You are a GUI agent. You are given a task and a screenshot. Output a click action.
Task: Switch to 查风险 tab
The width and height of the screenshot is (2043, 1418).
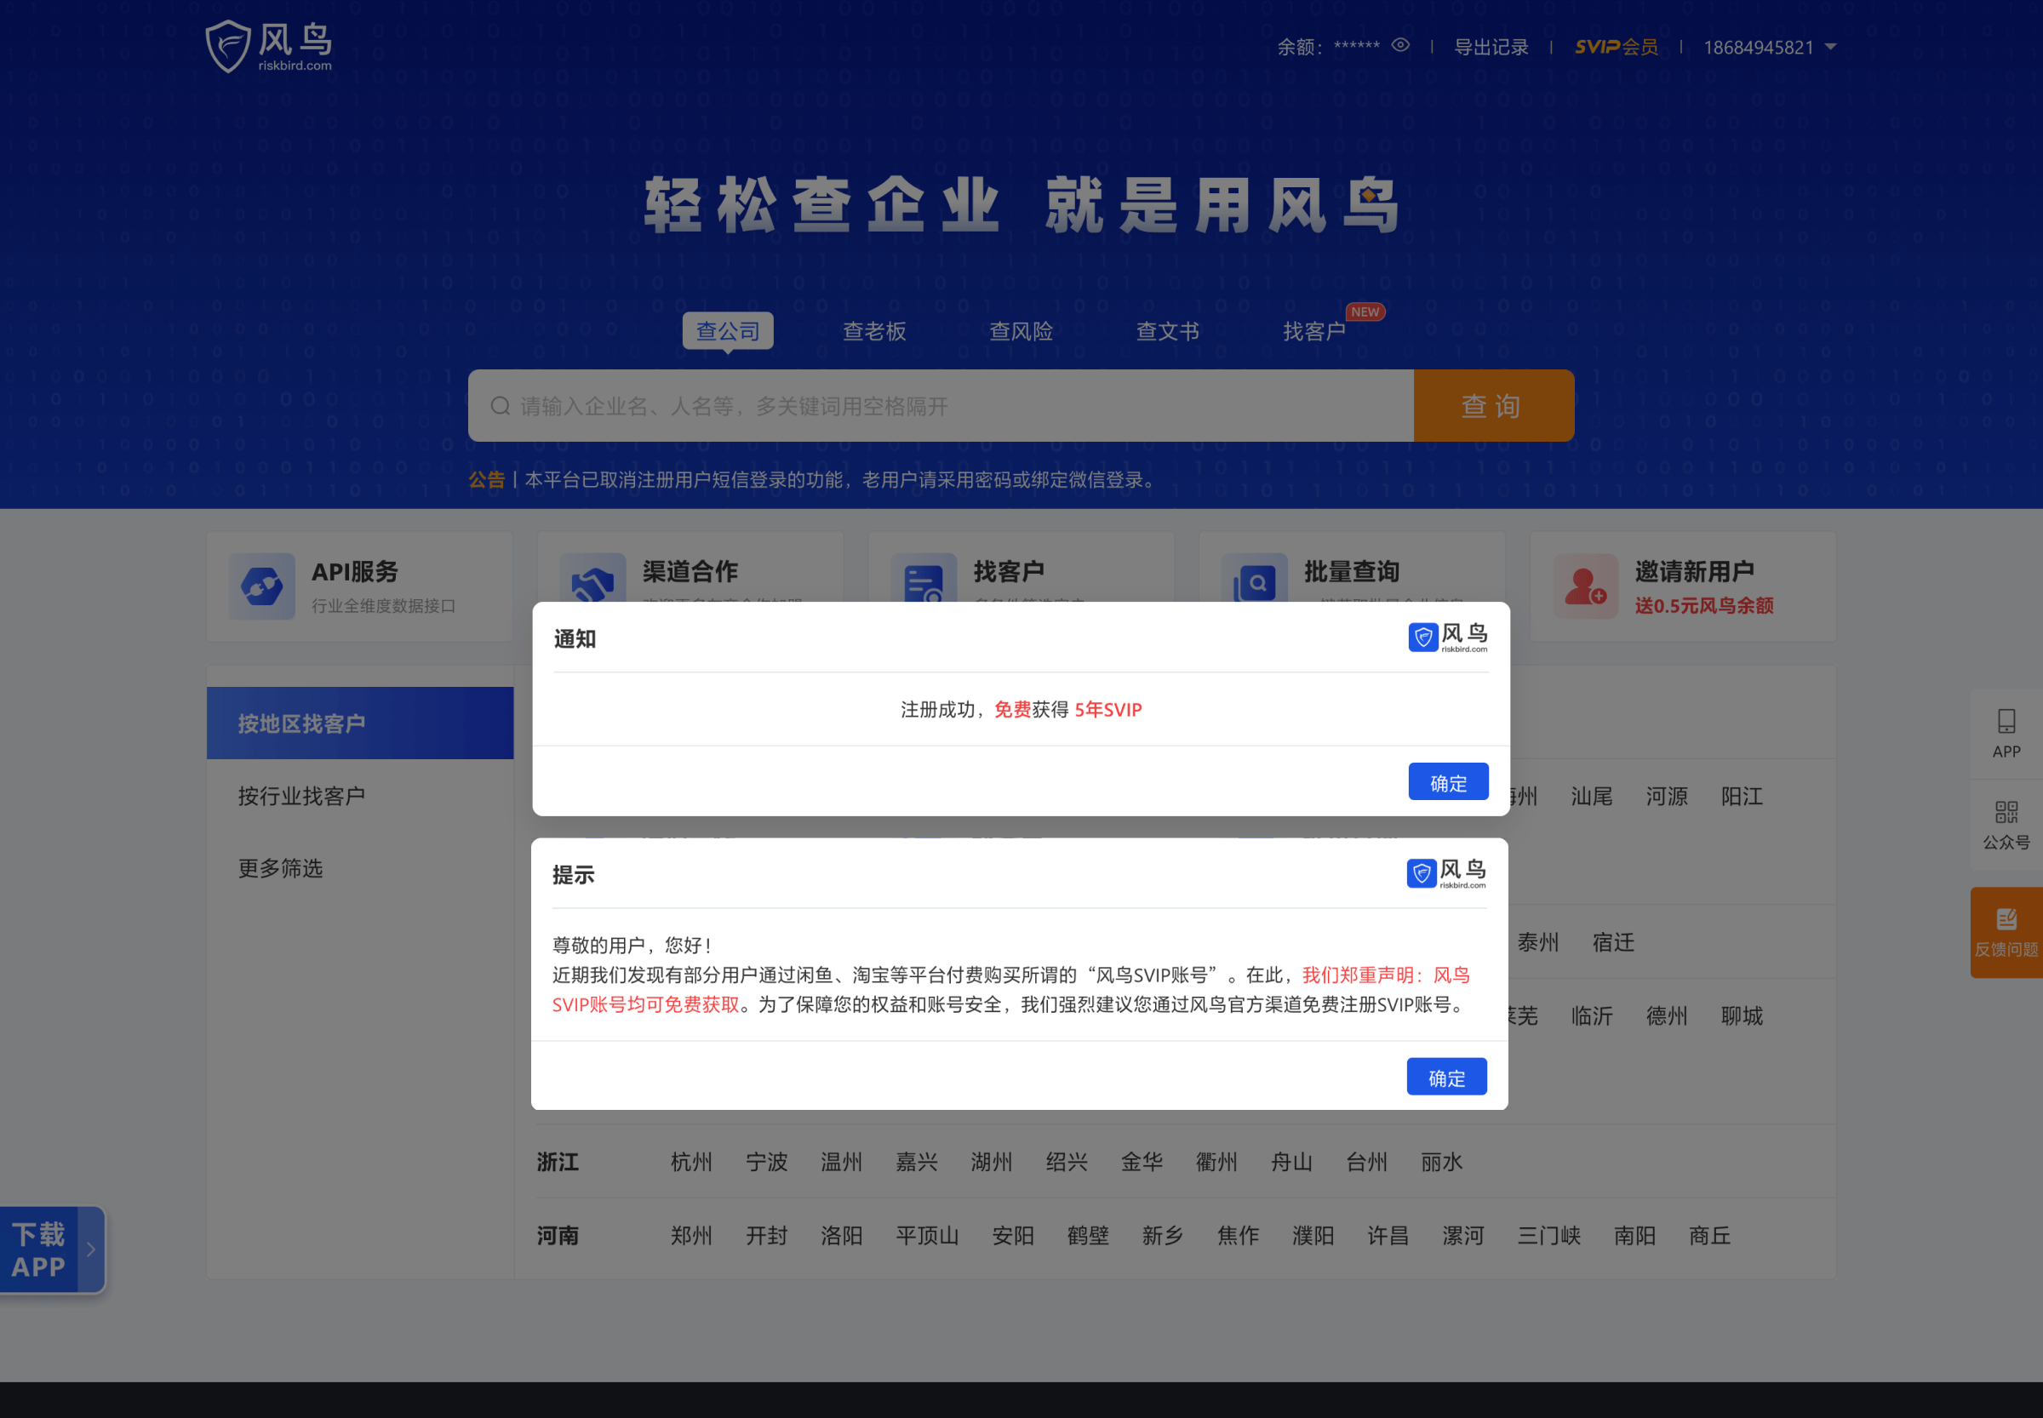pos(1021,331)
